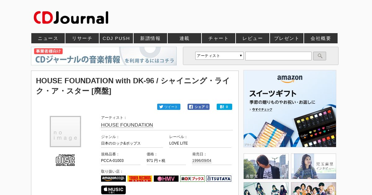Click the Compact Disc Digital Audio logo
The image size is (372, 195).
coord(65,160)
